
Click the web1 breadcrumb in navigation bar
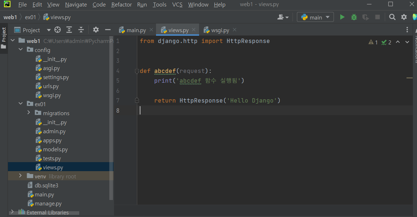point(10,17)
